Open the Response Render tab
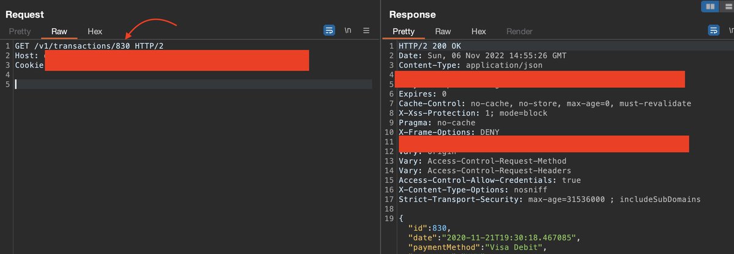Screen dimensions: 734x254 click(x=519, y=31)
